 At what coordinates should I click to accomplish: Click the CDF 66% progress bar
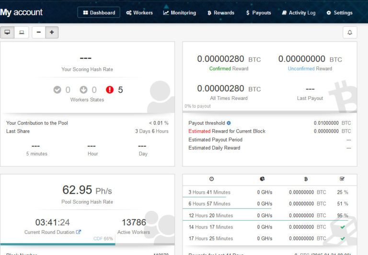coord(87,244)
